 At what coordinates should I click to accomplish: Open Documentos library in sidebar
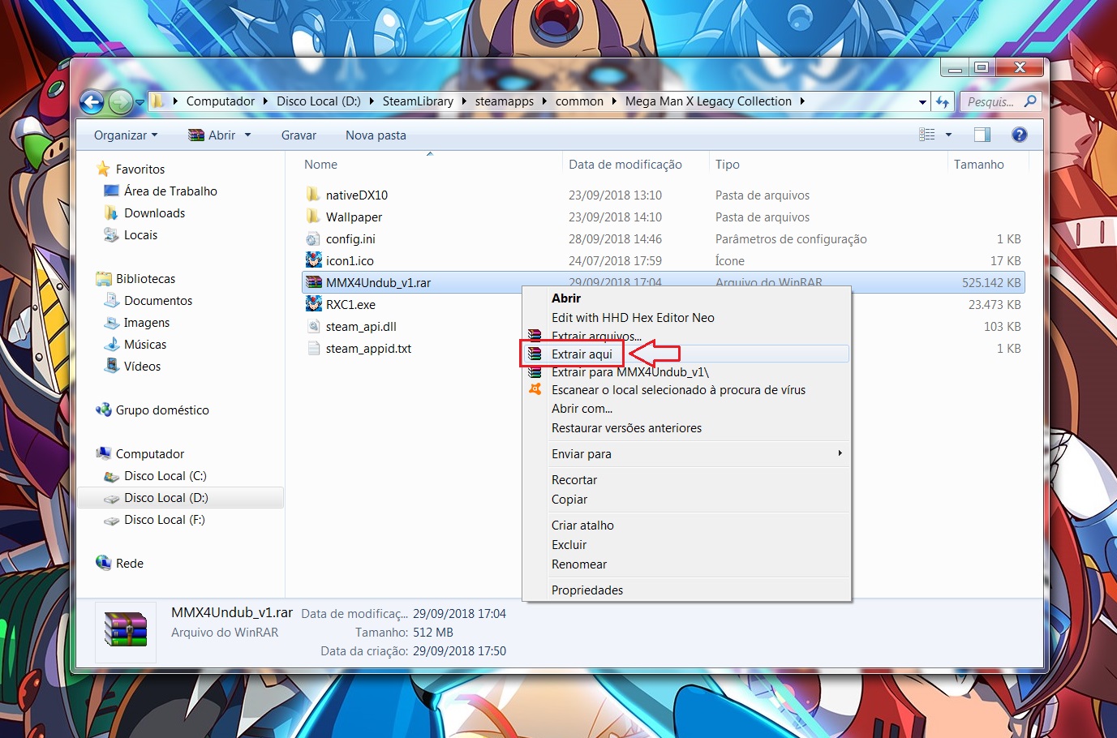(x=158, y=301)
